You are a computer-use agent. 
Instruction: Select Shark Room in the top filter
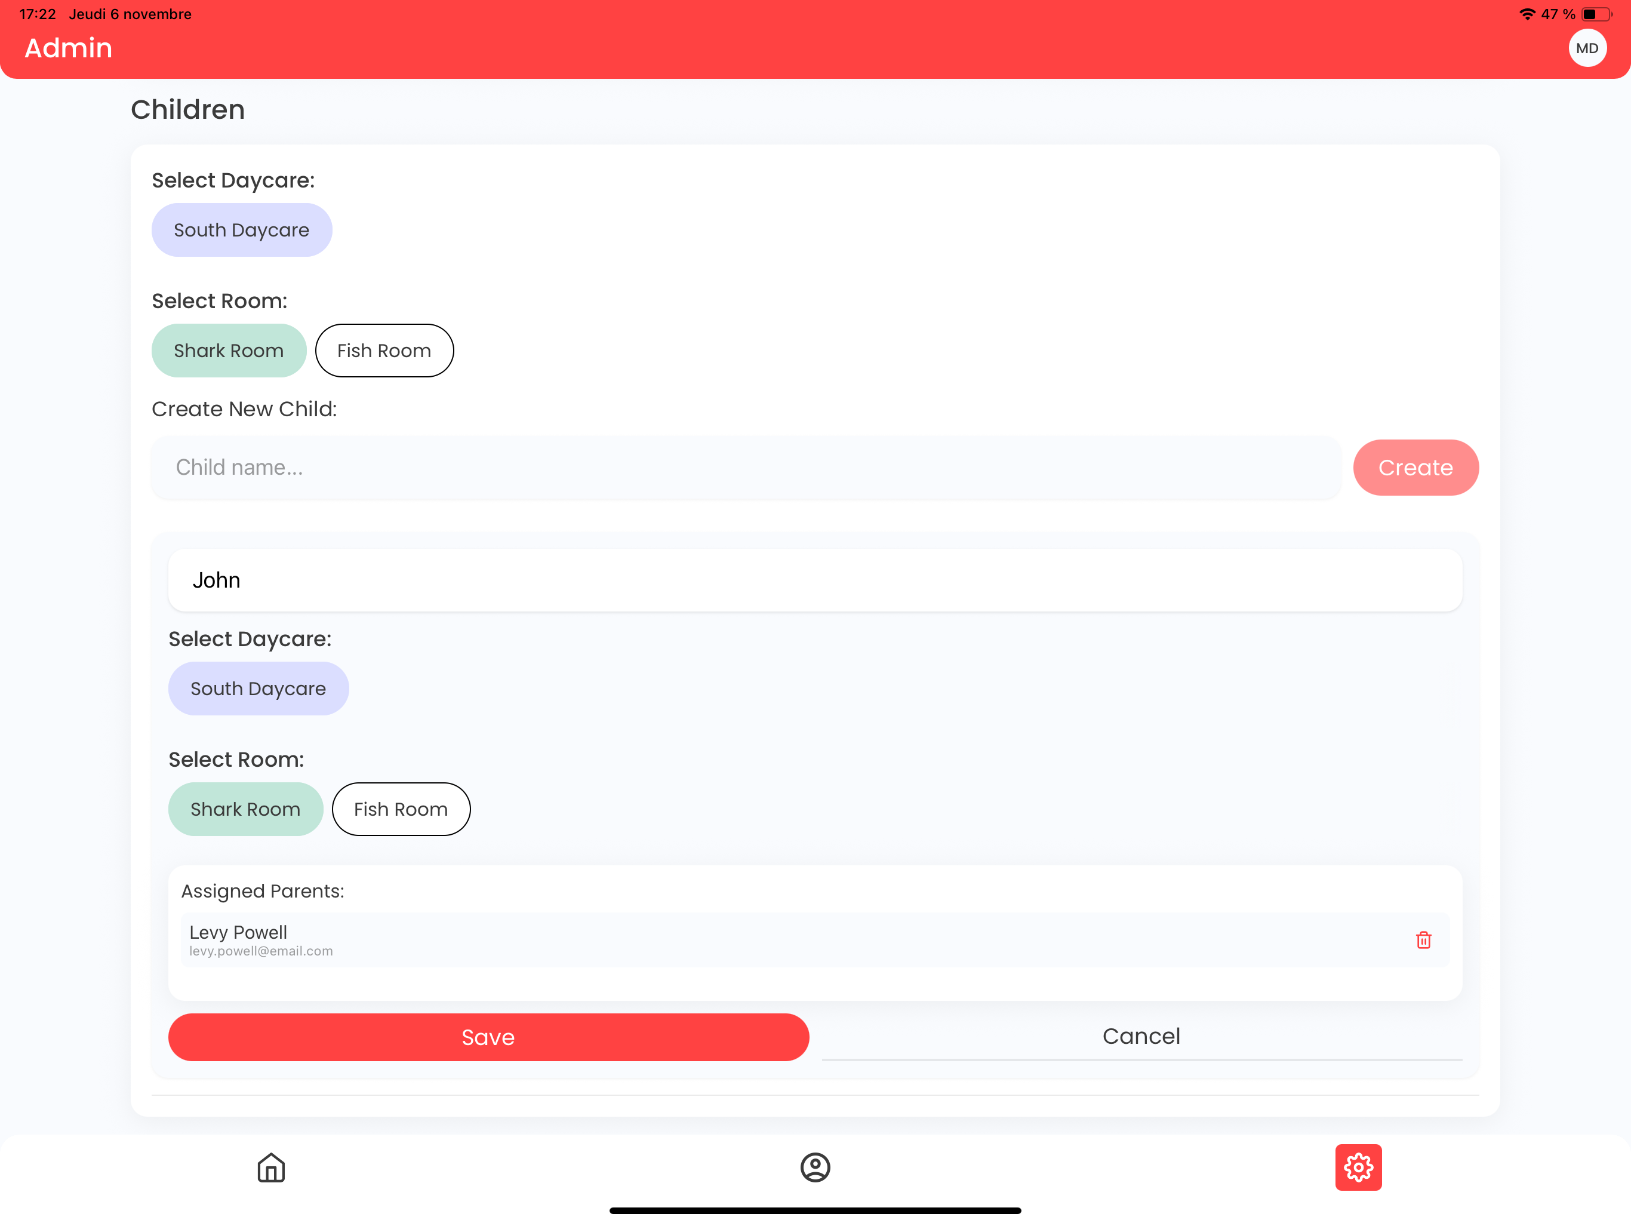pos(229,351)
